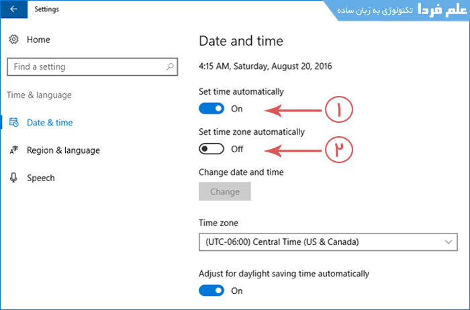Click the Time zone dropdown chevron
Image resolution: width=470 pixels, height=310 pixels.
coord(449,242)
